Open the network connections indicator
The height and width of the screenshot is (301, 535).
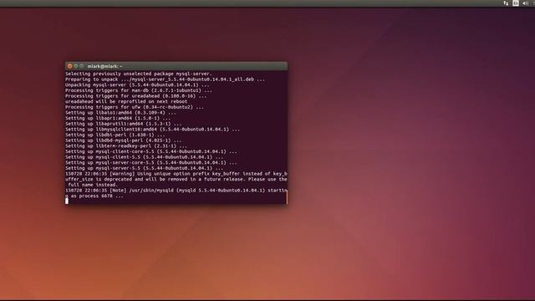click(x=506, y=3)
